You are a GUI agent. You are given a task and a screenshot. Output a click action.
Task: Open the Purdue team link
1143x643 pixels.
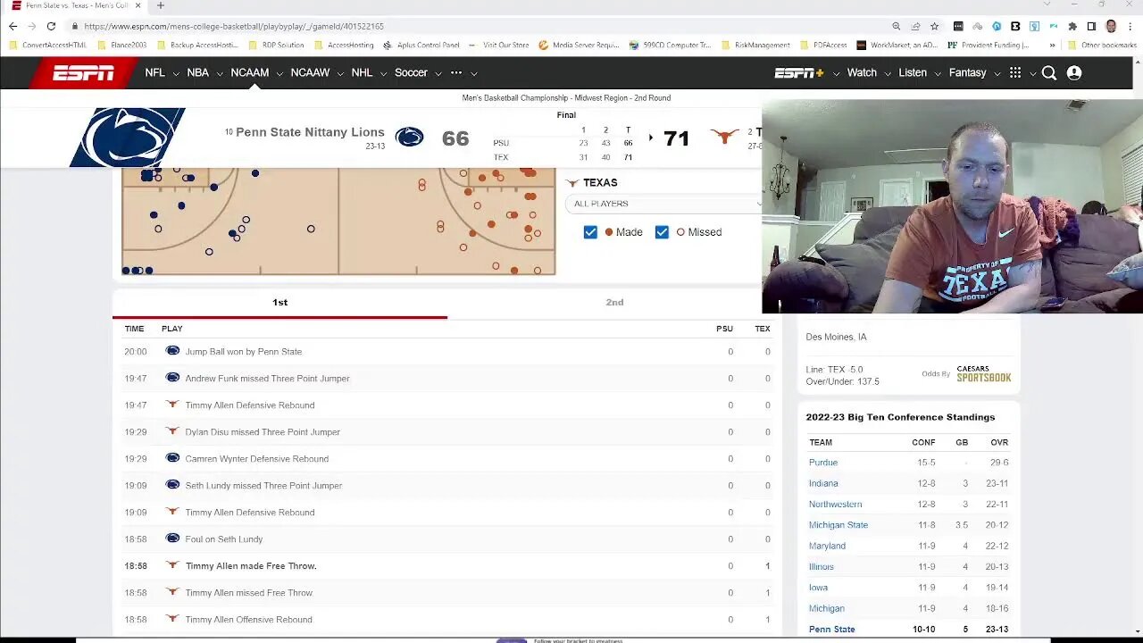823,463
